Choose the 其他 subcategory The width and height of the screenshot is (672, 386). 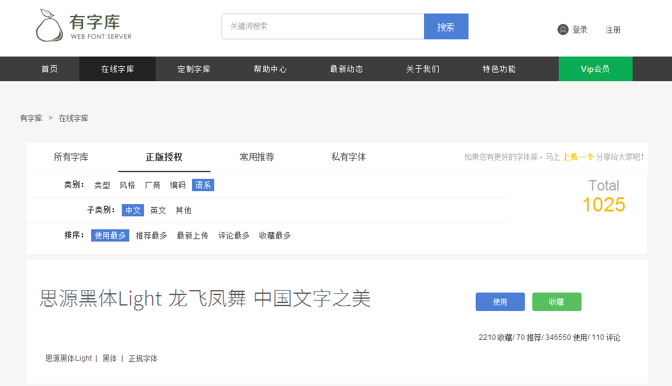click(x=183, y=210)
